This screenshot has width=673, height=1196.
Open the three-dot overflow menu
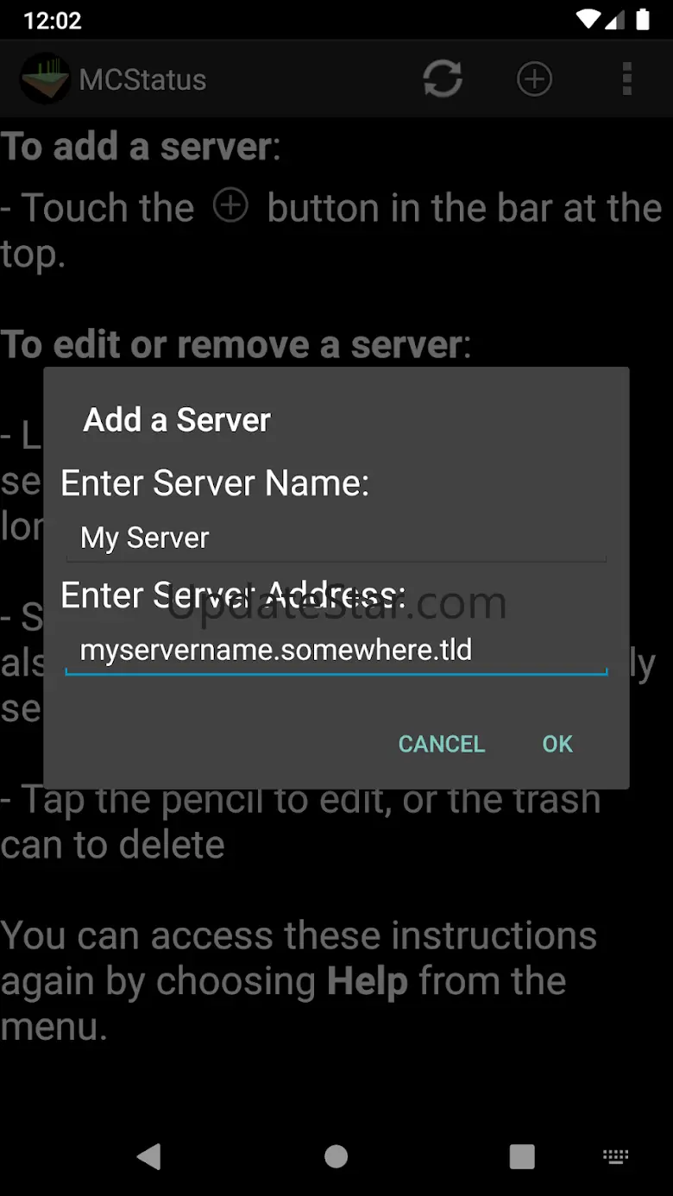pyautogui.click(x=627, y=79)
